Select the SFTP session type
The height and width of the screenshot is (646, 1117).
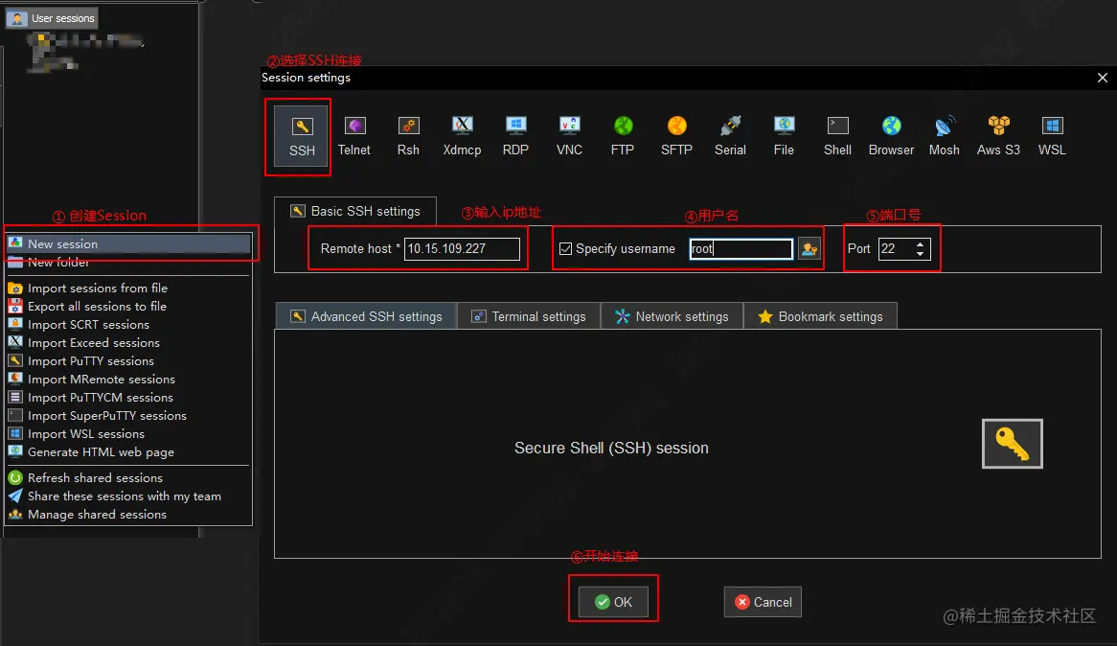pos(676,136)
